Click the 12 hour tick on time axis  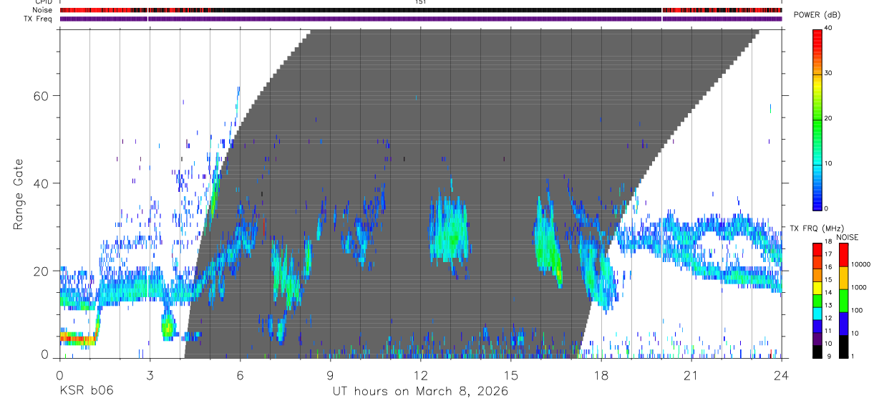(x=420, y=374)
